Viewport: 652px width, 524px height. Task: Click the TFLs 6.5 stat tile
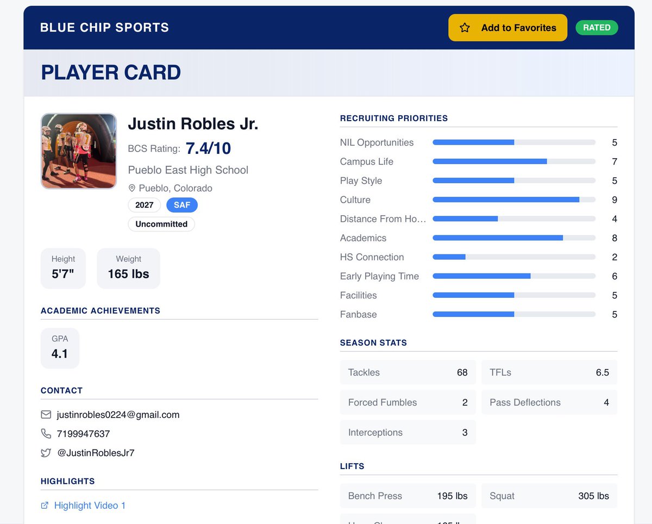coord(549,372)
